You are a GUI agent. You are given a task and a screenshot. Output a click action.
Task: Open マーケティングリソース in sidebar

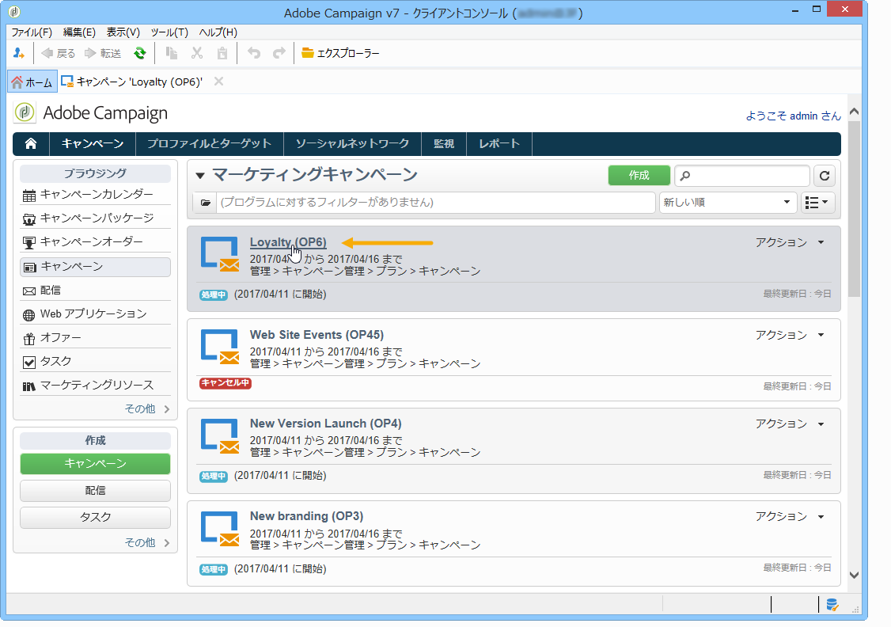pyautogui.click(x=96, y=386)
